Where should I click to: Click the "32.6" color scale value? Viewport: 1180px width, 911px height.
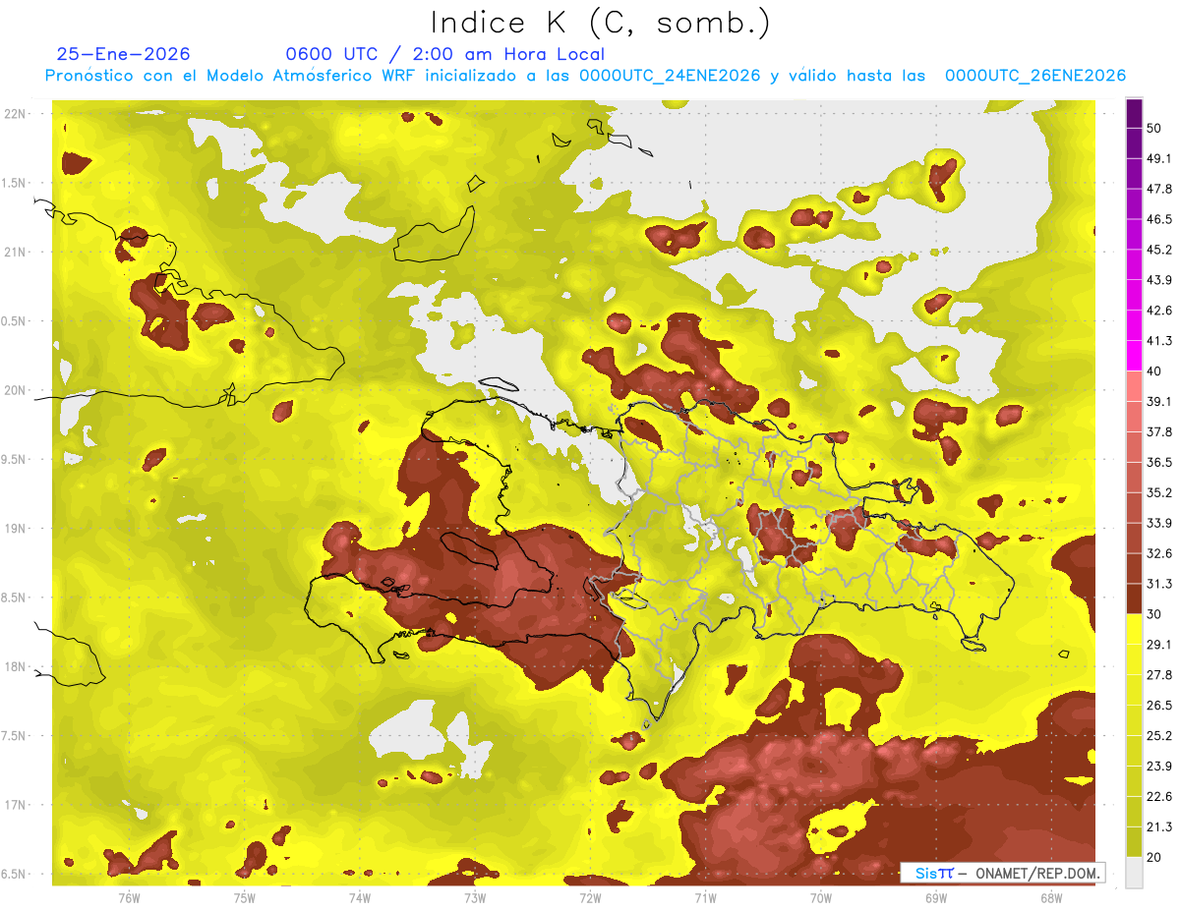(1159, 553)
